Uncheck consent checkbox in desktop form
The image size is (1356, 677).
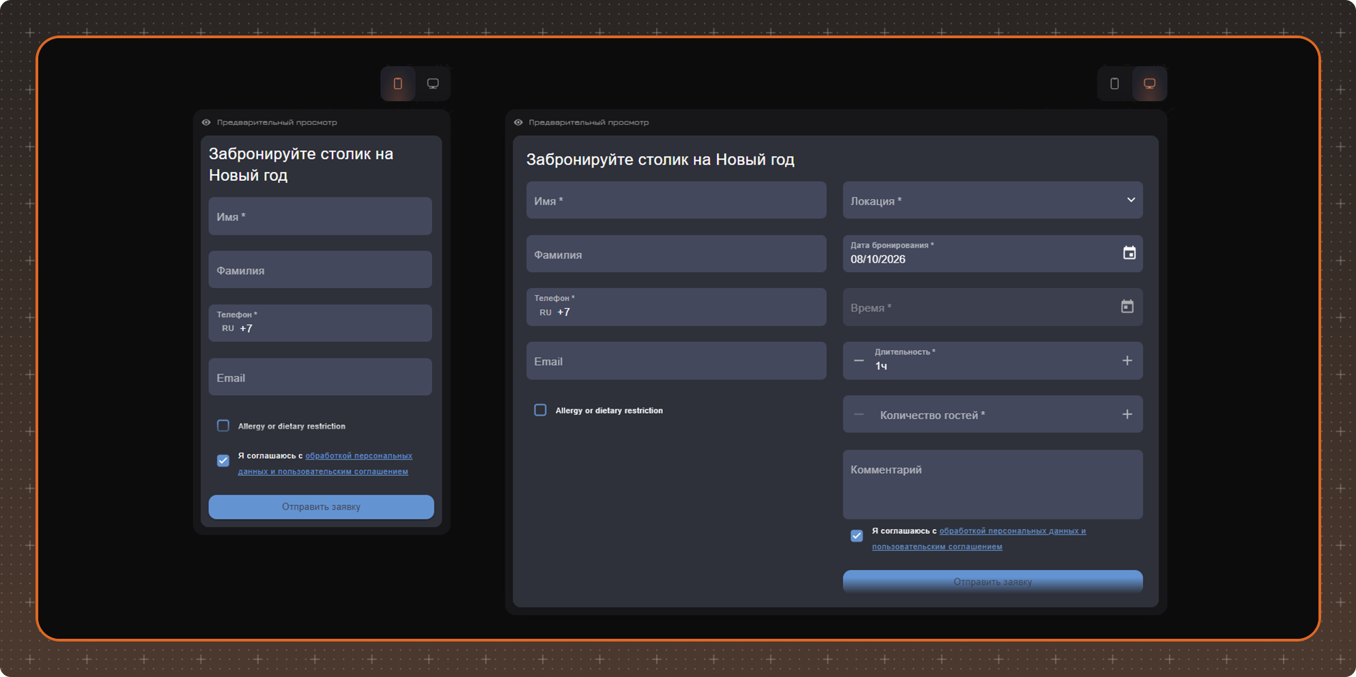(x=857, y=536)
